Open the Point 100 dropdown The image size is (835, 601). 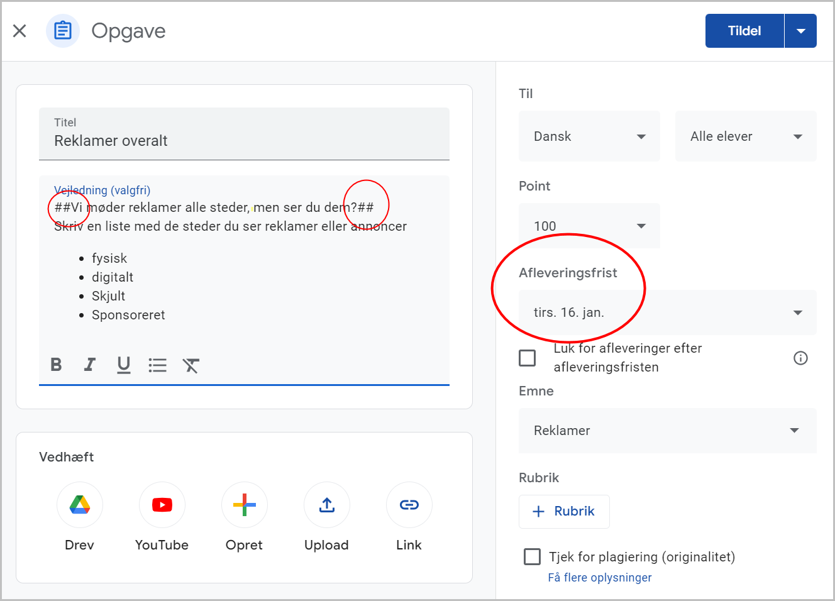(x=589, y=226)
